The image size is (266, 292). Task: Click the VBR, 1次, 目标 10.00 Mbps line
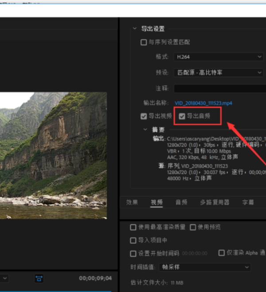click(199, 151)
